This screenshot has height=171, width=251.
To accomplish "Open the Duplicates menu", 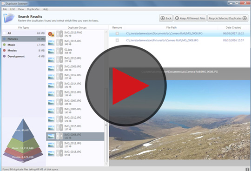I will click(33, 9).
